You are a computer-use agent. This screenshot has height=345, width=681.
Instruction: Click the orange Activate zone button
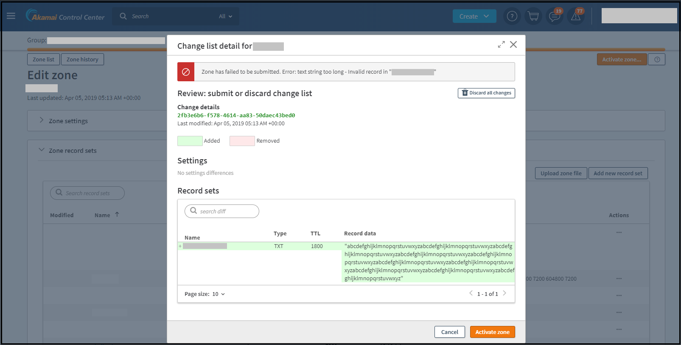pyautogui.click(x=492, y=332)
